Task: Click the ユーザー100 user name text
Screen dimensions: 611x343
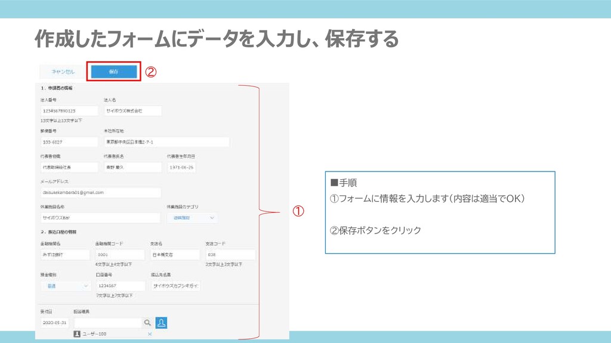Action: tap(94, 334)
